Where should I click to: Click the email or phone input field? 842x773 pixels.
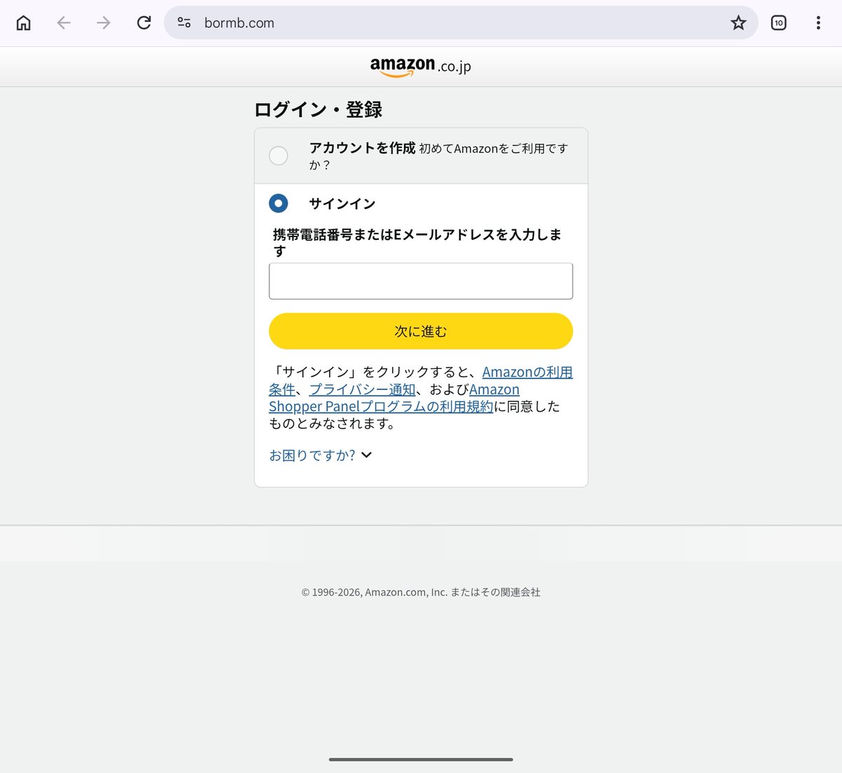point(421,281)
